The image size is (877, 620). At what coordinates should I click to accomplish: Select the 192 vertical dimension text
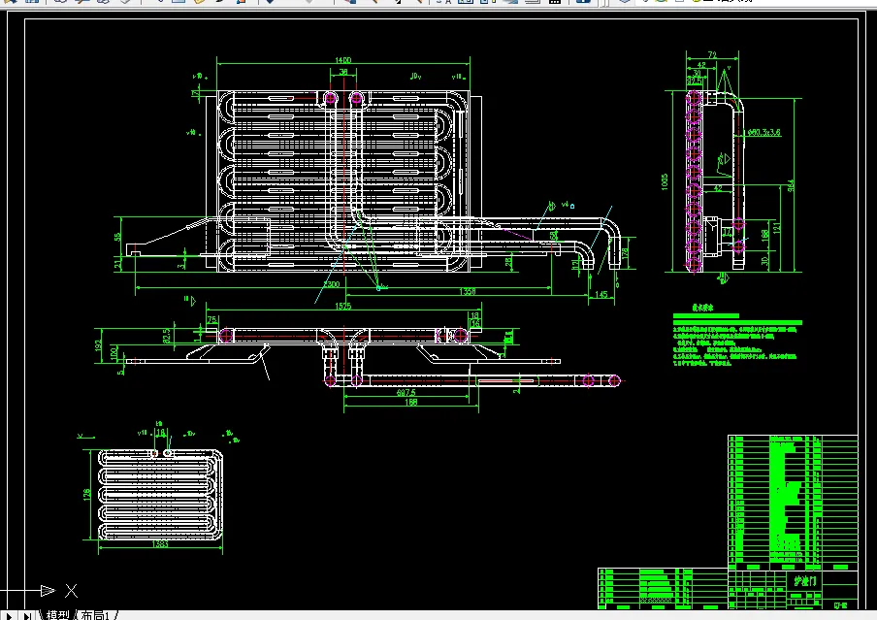99,345
